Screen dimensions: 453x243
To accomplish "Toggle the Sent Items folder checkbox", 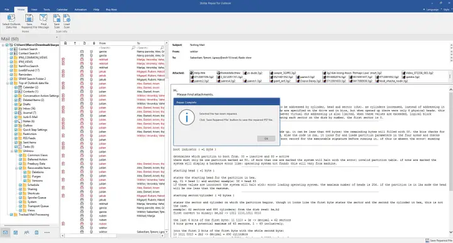I will (x=16, y=143).
